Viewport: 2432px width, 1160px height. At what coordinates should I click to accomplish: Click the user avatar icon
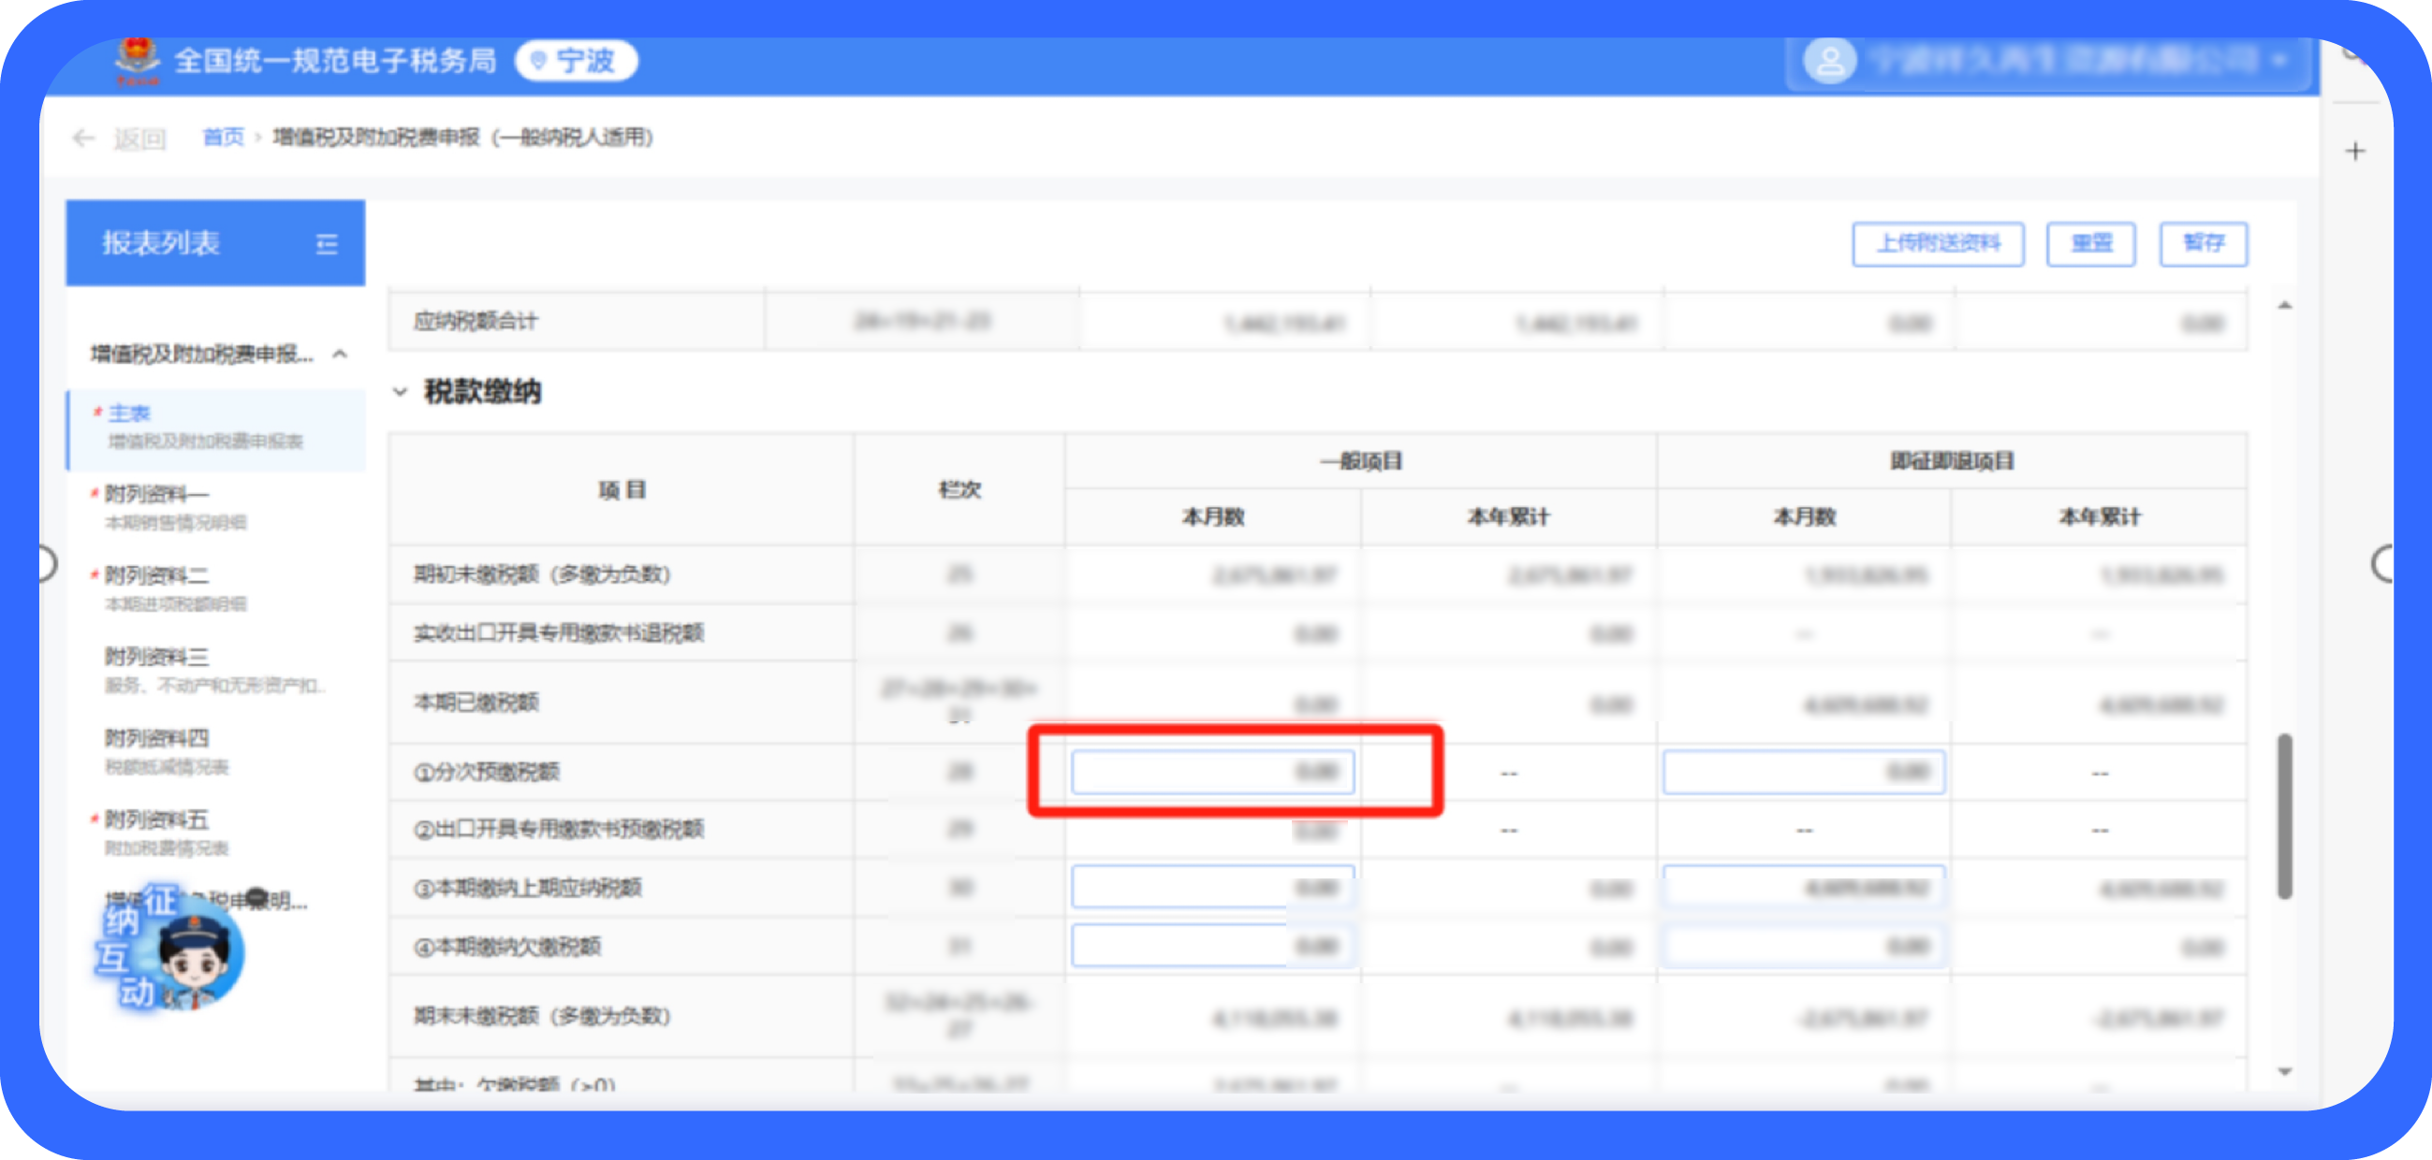(1829, 62)
